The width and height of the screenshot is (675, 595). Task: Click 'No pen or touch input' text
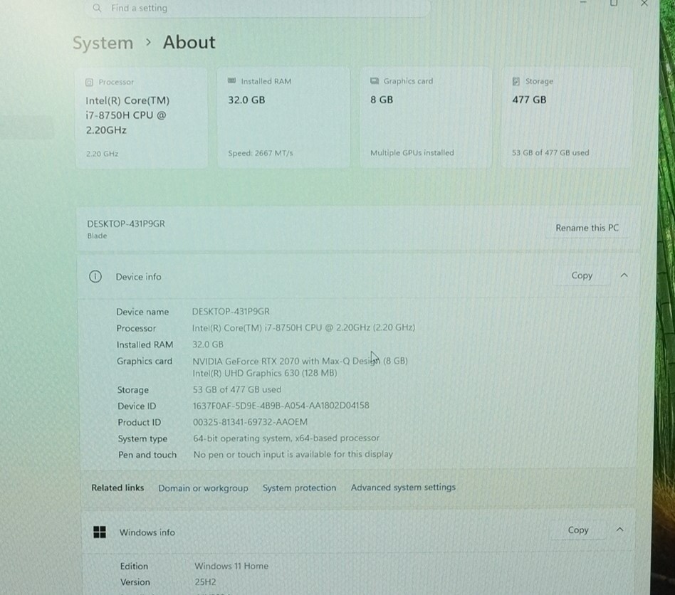[293, 454]
